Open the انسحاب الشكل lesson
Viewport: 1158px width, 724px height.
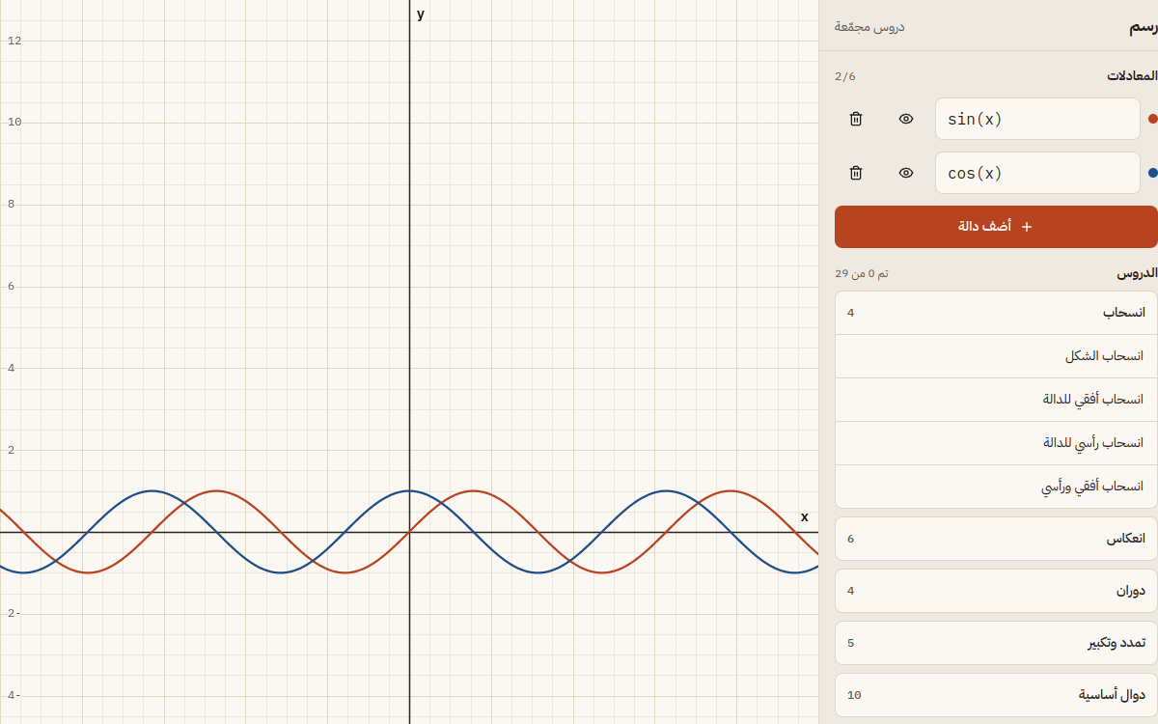click(996, 356)
